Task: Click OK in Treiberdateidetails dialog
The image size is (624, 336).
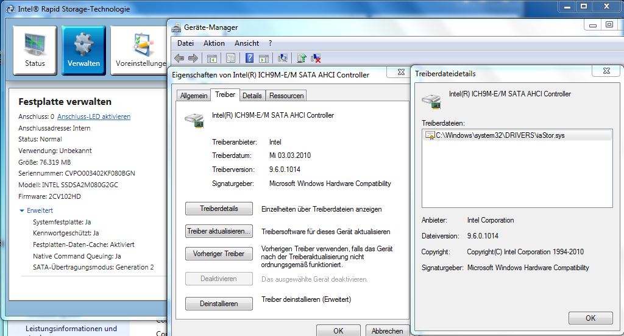Action: click(x=590, y=318)
